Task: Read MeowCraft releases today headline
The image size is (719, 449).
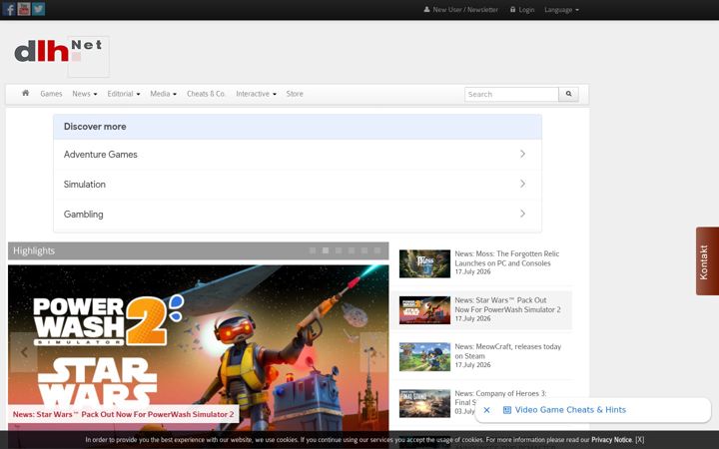Action: point(507,351)
